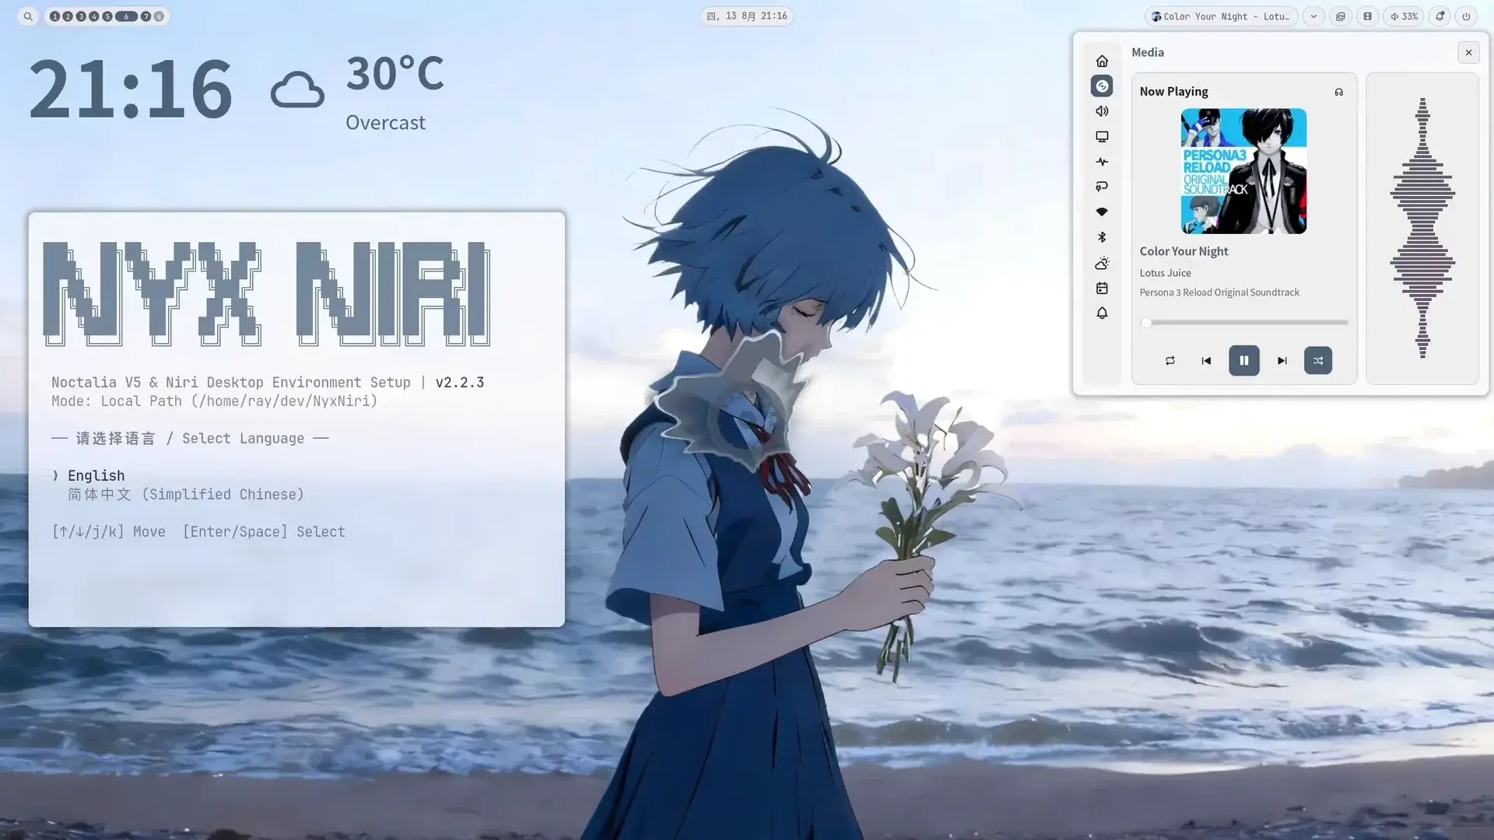Select the active workspace 6 pill
The width and height of the screenshot is (1494, 840).
[126, 16]
